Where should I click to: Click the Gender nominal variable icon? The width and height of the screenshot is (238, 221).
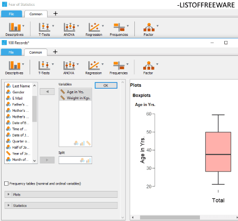coord(8,92)
